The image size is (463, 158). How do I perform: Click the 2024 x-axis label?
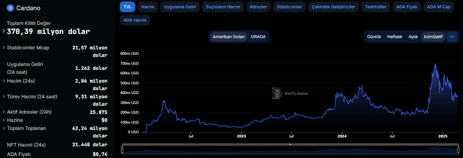pyautogui.click(x=342, y=136)
